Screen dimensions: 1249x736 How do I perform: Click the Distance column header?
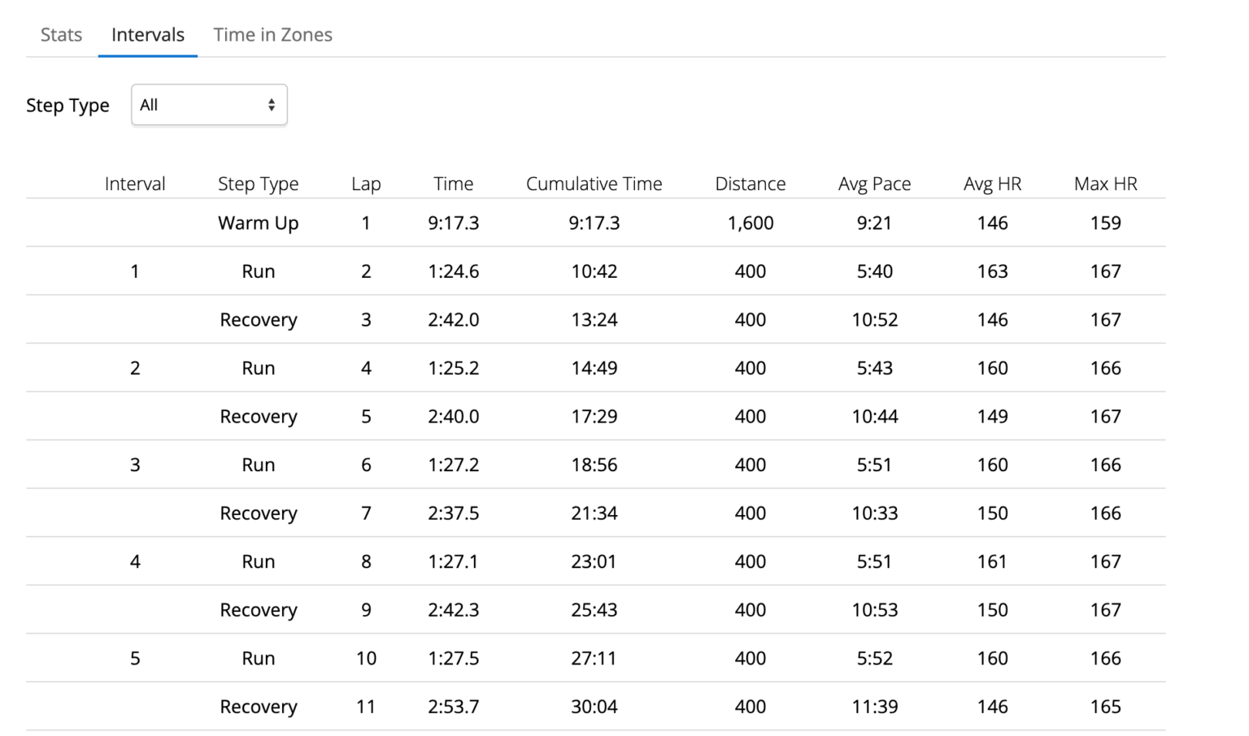coord(751,184)
